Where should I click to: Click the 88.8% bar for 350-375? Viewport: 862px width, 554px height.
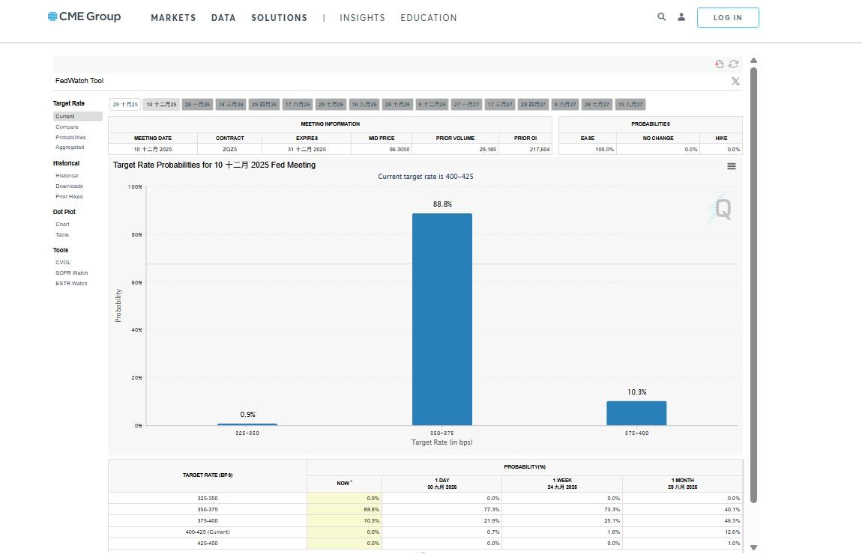(442, 320)
